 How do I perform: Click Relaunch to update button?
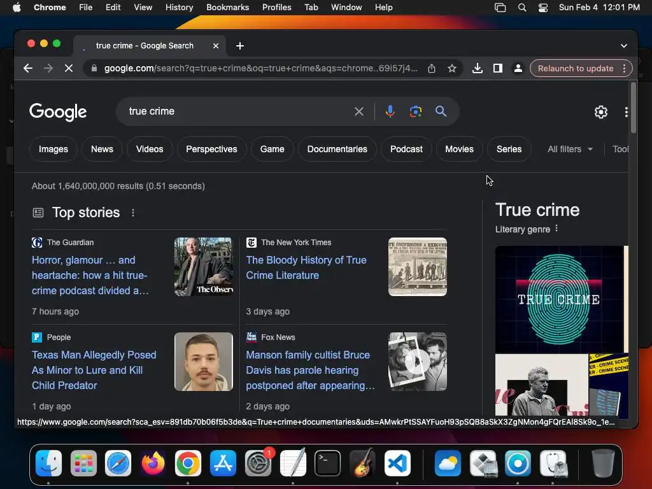tap(576, 68)
